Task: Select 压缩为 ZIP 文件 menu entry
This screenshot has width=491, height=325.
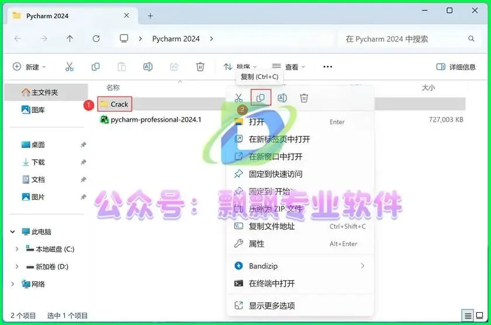Action: click(300, 209)
